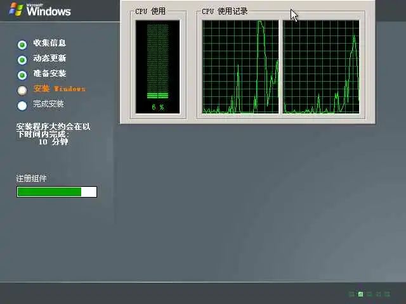Select the 准备安装 step indicator bullet

22,75
